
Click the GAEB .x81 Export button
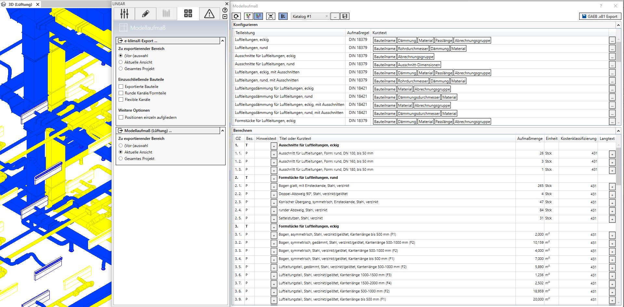click(x=600, y=16)
